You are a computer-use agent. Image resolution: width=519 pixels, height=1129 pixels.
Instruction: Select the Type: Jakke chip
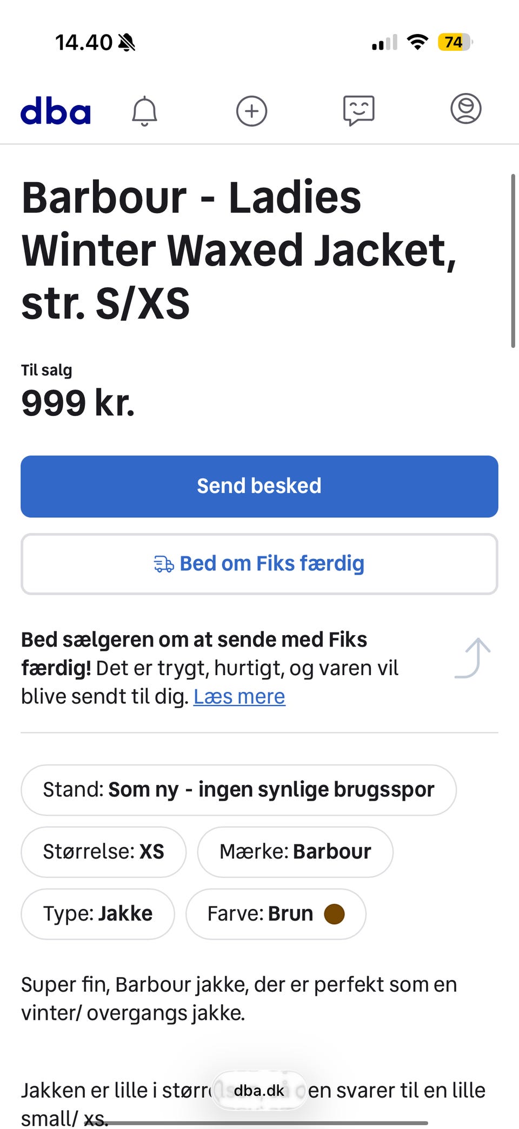point(97,914)
